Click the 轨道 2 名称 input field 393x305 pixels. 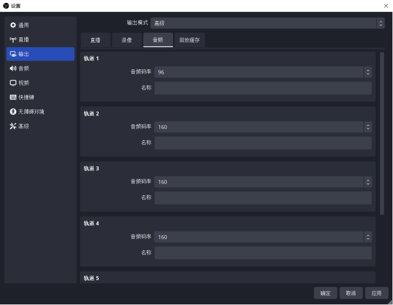(263, 143)
